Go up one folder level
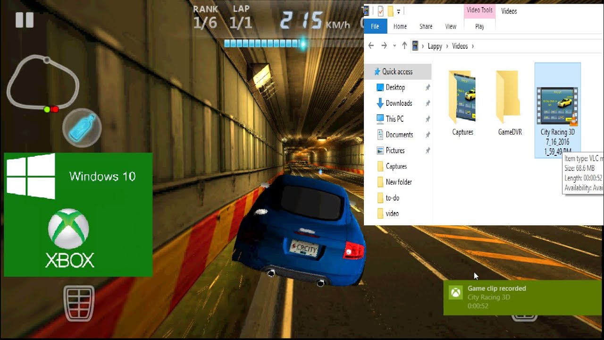The image size is (604, 340). (404, 46)
